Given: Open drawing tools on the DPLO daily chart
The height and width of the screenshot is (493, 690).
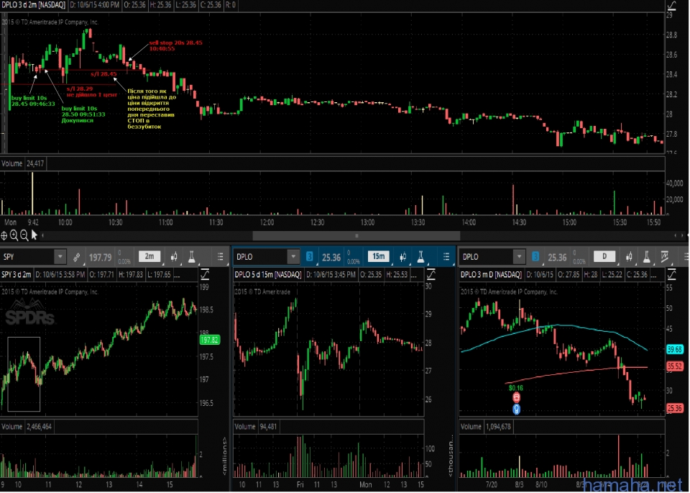Looking at the screenshot, I should click(672, 275).
